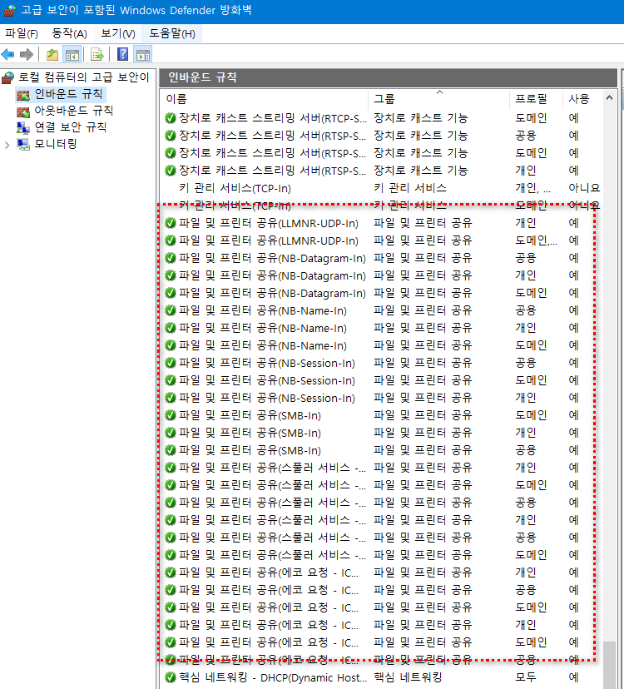Click the forward arrow toolbar icon
Viewport: 624px width, 689px height.
(x=27, y=55)
